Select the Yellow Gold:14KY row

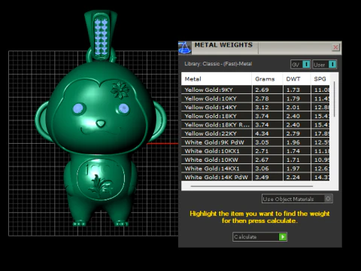(256, 108)
